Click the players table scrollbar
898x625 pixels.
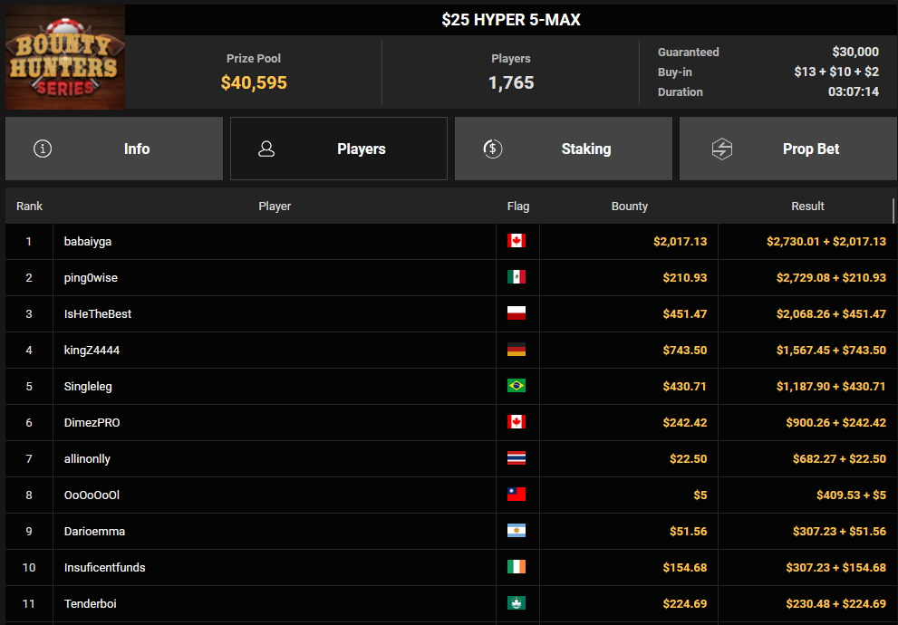pos(893,211)
